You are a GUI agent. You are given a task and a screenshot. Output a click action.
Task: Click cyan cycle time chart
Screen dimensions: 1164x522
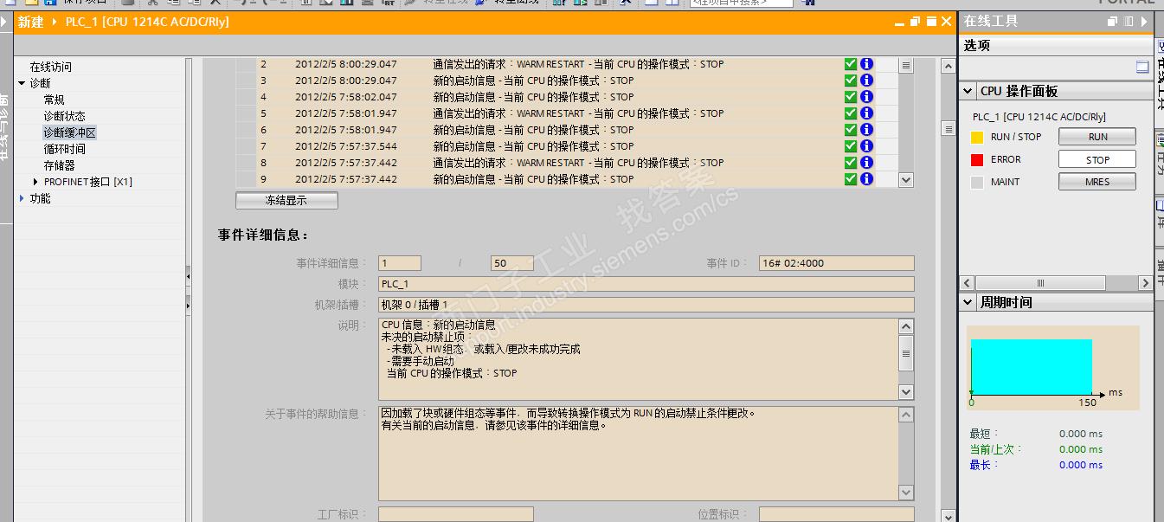click(1031, 366)
